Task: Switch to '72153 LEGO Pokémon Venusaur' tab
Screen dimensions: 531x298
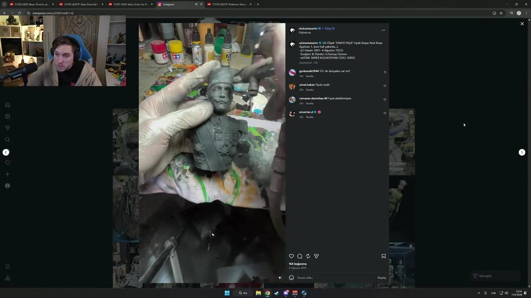Action: tap(229, 4)
